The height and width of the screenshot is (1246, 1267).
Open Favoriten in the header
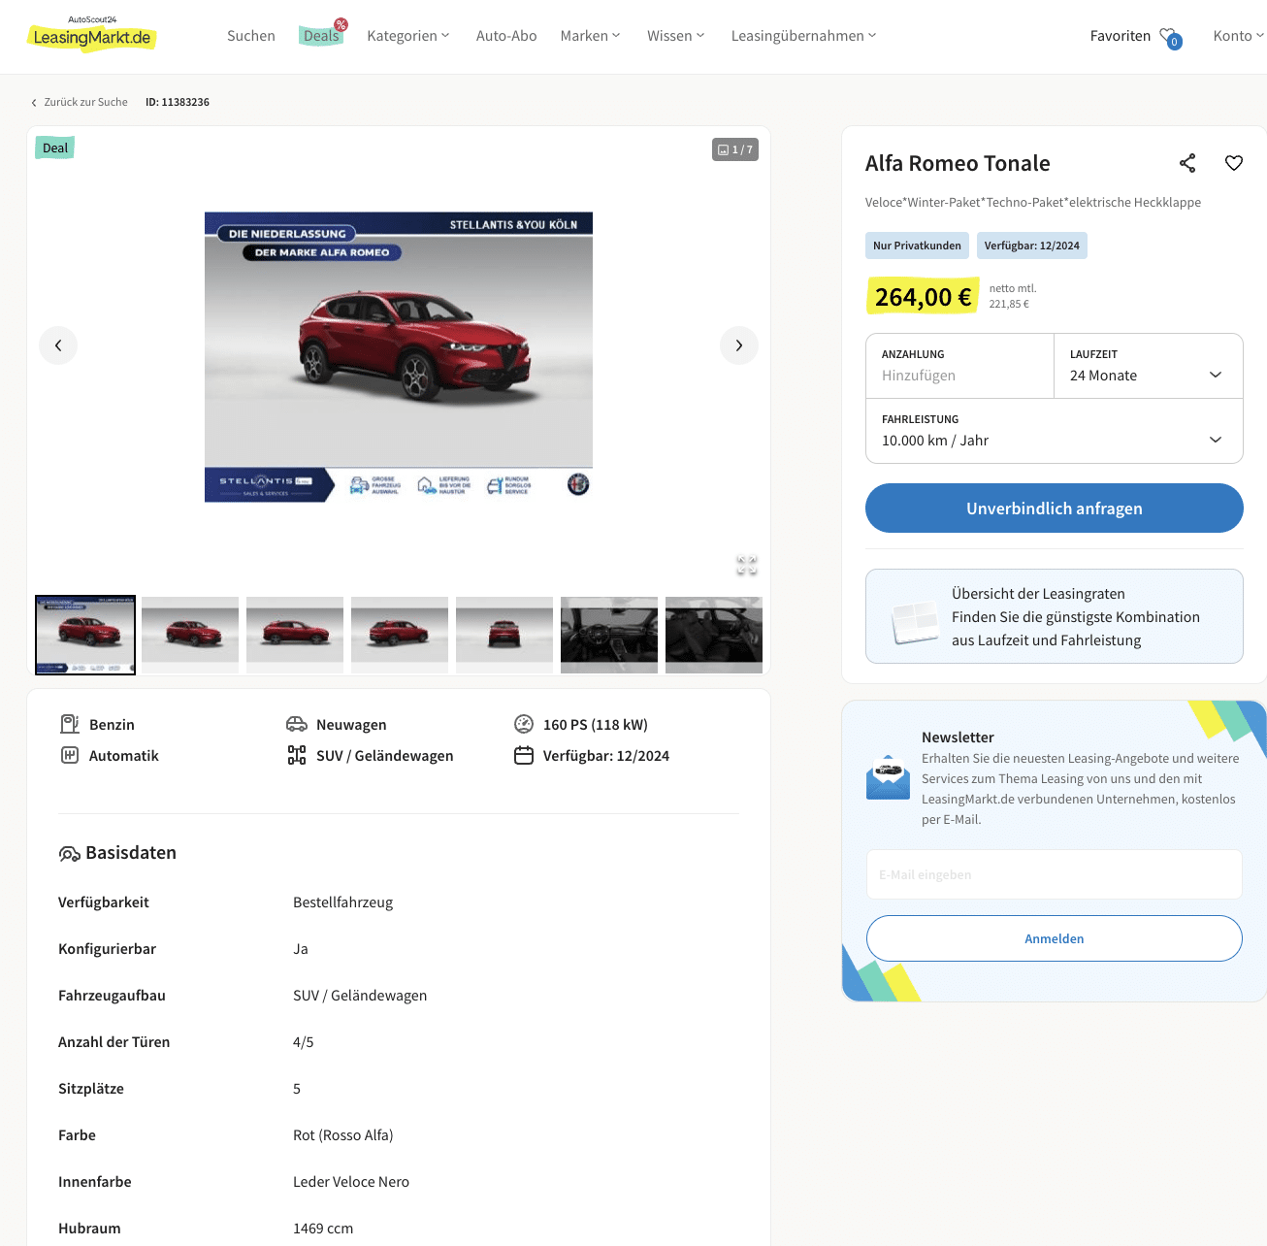tap(1121, 36)
